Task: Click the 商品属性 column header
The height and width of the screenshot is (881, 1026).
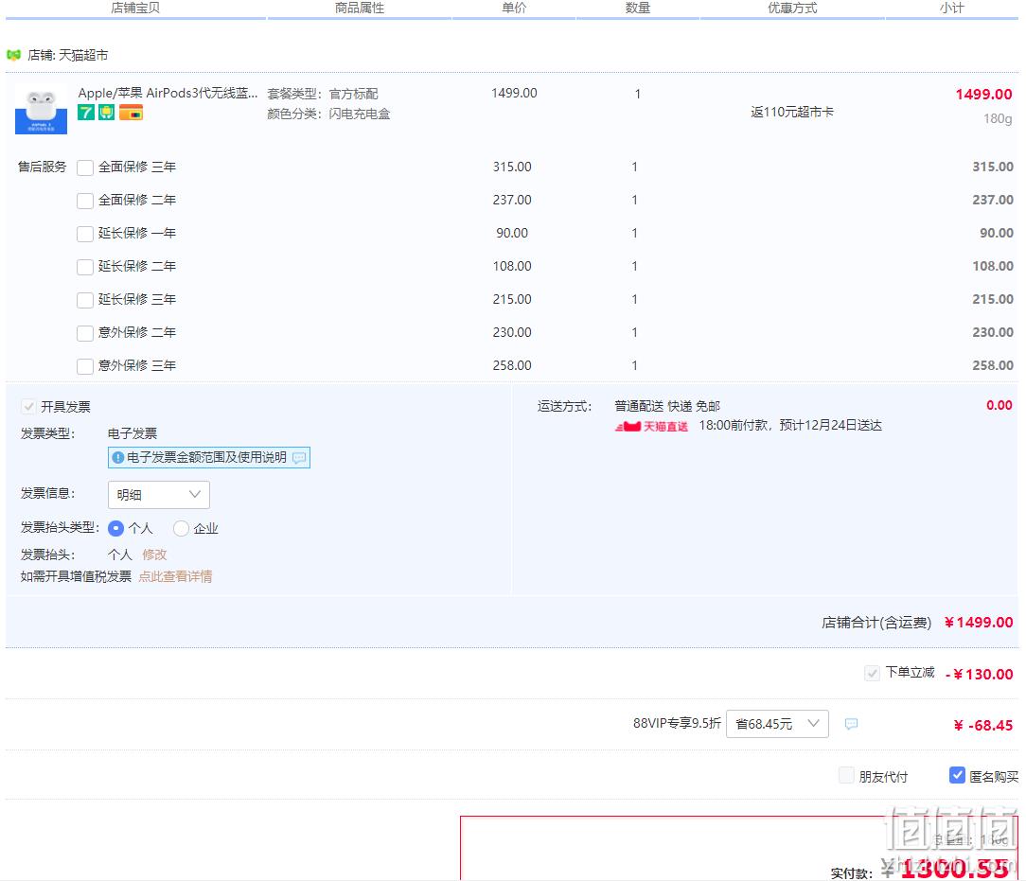Action: [x=360, y=8]
